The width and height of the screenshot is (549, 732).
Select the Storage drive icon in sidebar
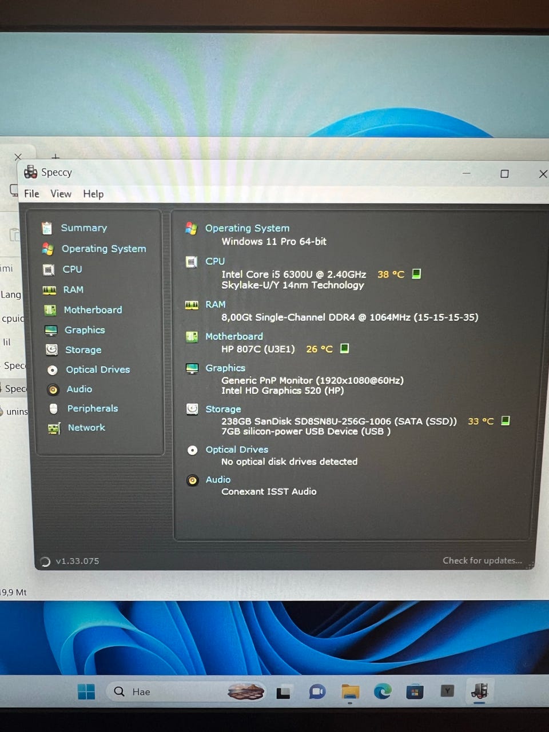point(51,349)
